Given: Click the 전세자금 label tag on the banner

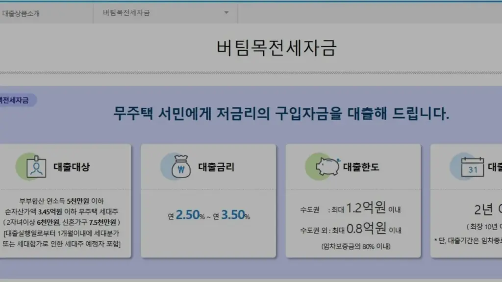Looking at the screenshot, I should point(18,100).
